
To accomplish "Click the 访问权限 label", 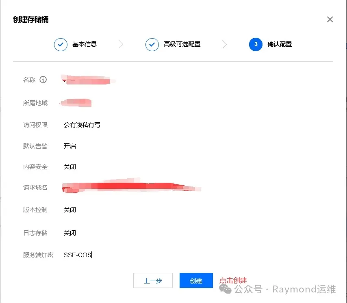I will [x=35, y=125].
